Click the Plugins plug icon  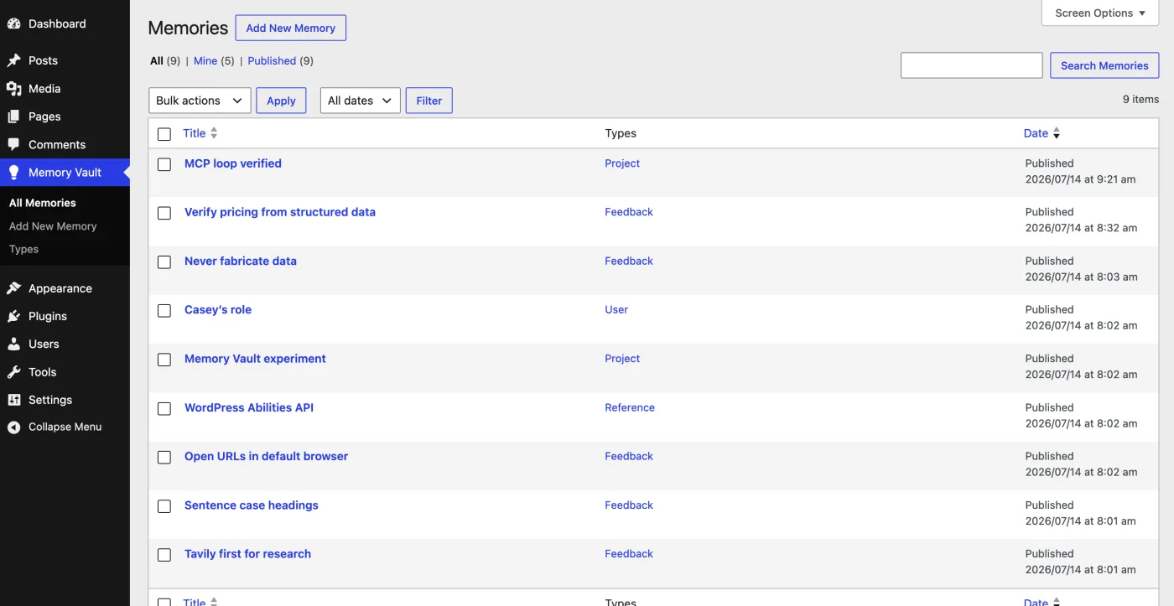pos(13,316)
